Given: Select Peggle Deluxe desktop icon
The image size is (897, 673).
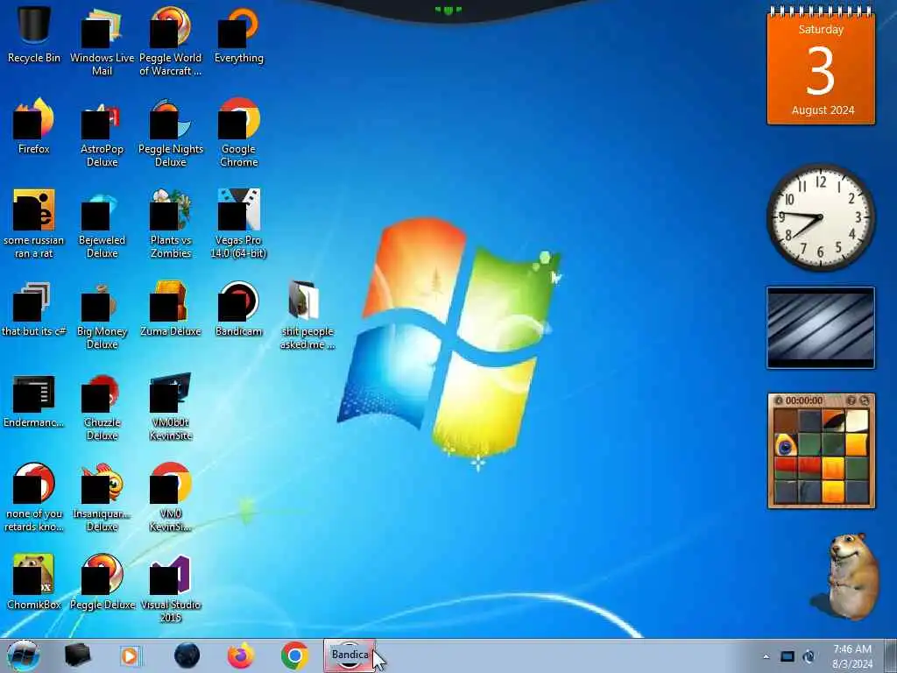Looking at the screenshot, I should click(x=102, y=582).
